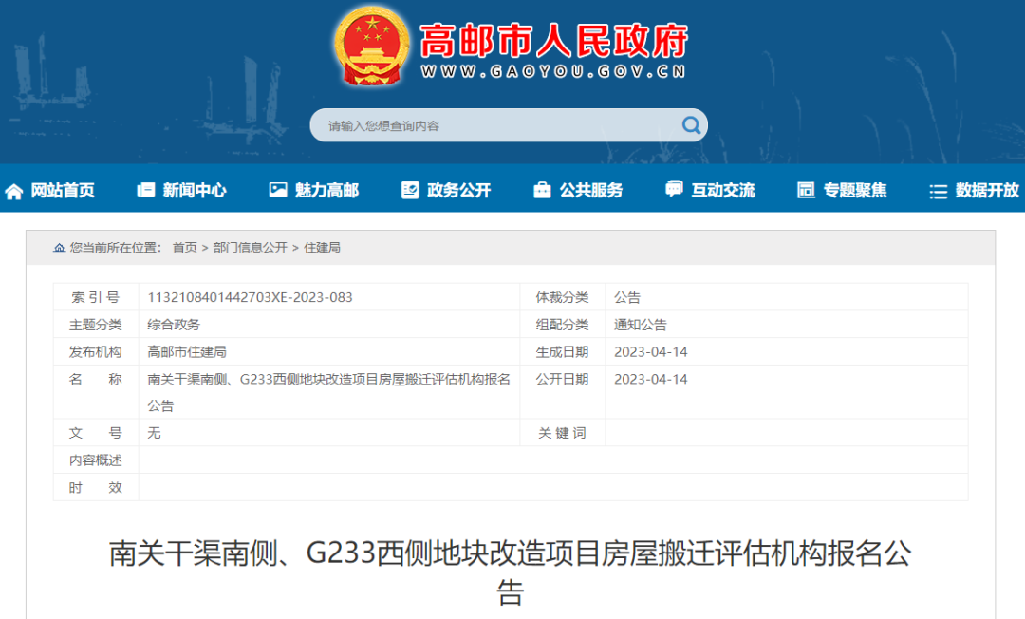1025x619 pixels.
Task: Click the national emblem logo
Action: tap(372, 47)
